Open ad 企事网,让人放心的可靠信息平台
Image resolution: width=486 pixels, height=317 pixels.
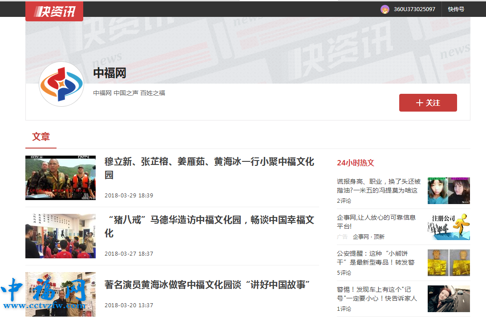(376, 222)
